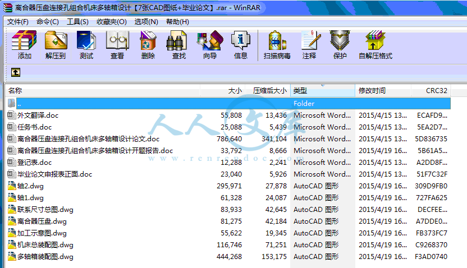
Task: Click the 注释 (Comment) toolbar icon
Action: [310, 40]
